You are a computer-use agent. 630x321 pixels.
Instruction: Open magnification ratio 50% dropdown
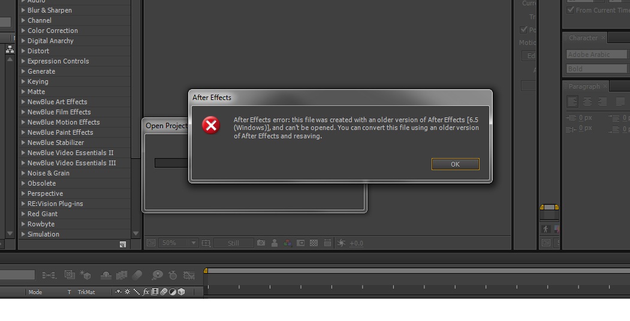click(x=179, y=243)
